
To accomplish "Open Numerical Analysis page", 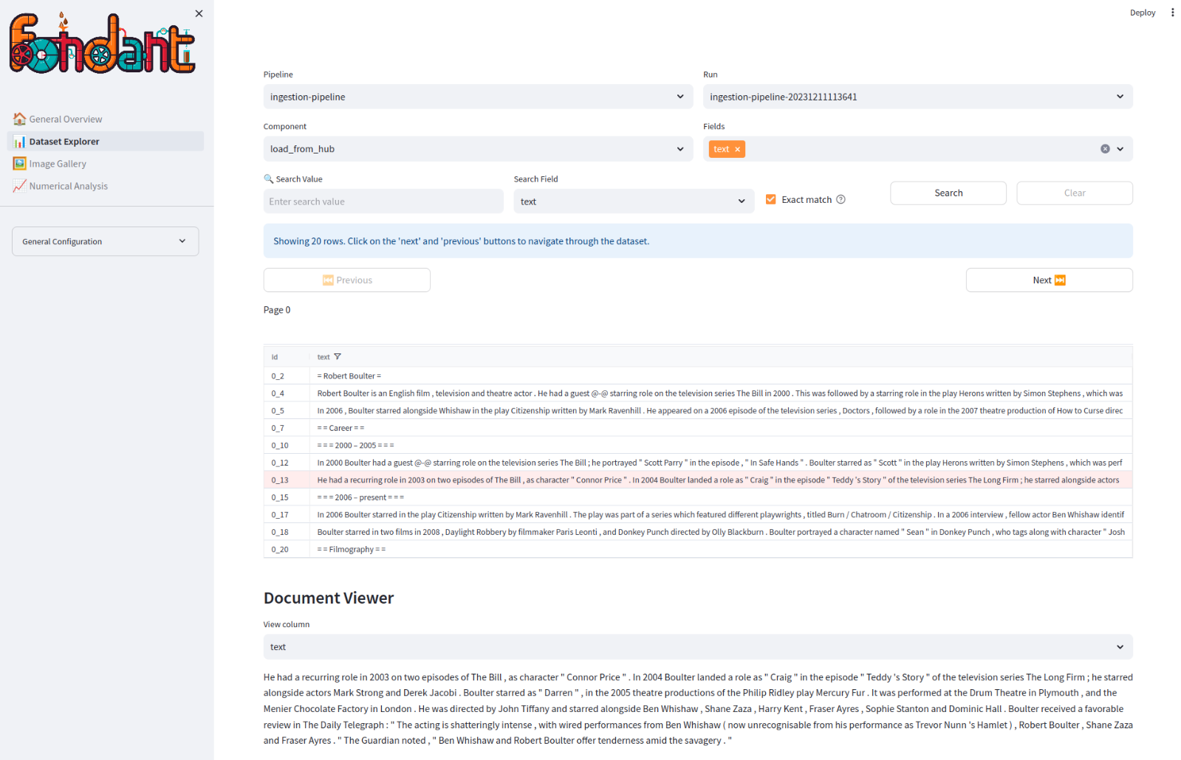I will point(106,186).
